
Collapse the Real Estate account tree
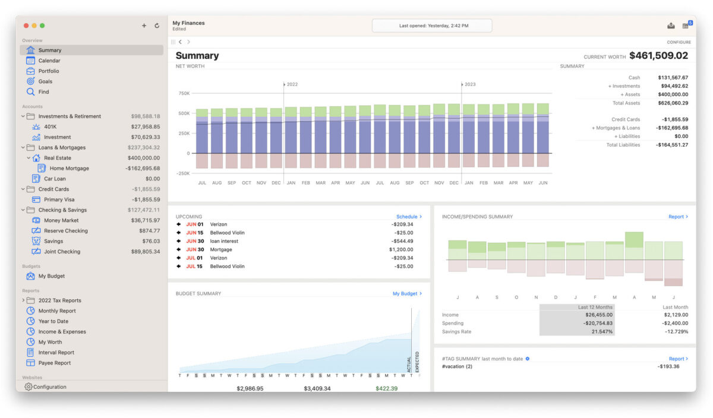point(29,158)
